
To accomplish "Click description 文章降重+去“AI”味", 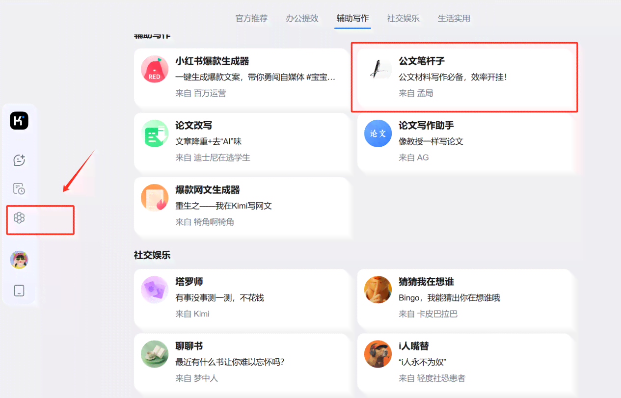I will pos(209,141).
